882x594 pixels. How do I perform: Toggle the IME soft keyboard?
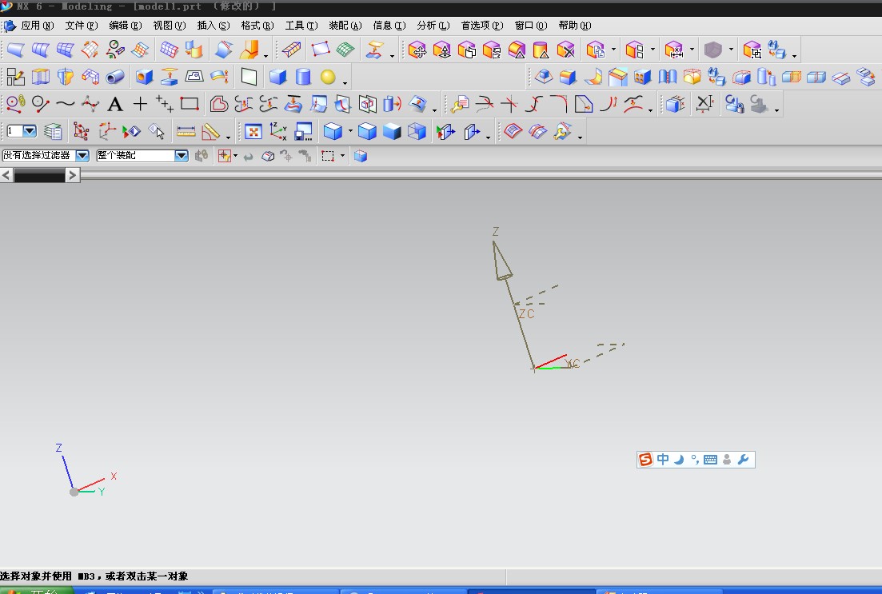710,460
